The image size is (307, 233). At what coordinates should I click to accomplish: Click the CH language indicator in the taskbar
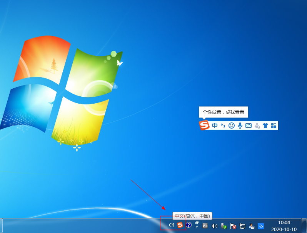[172, 225]
